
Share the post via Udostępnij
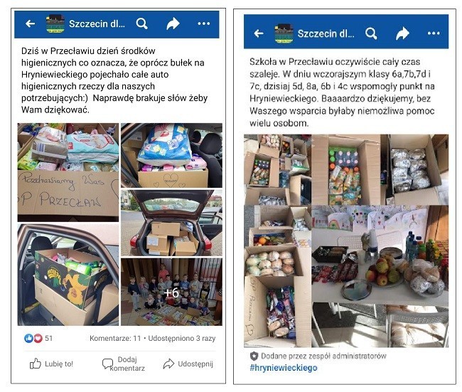pos(188,364)
